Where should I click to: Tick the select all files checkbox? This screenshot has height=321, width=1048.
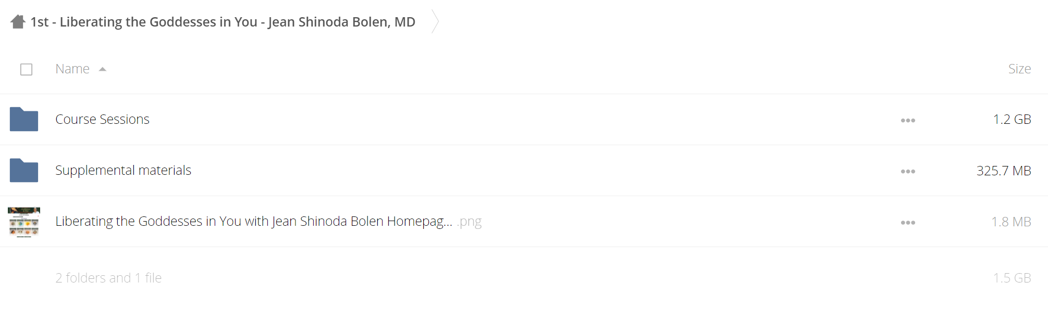click(26, 69)
